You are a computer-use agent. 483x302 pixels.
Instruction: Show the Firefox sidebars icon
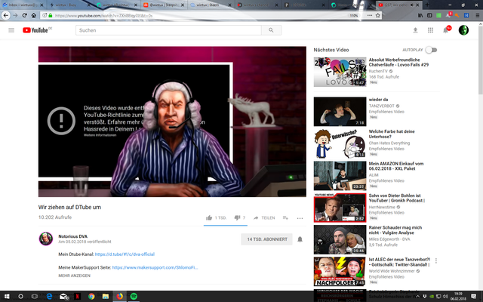coord(429,15)
